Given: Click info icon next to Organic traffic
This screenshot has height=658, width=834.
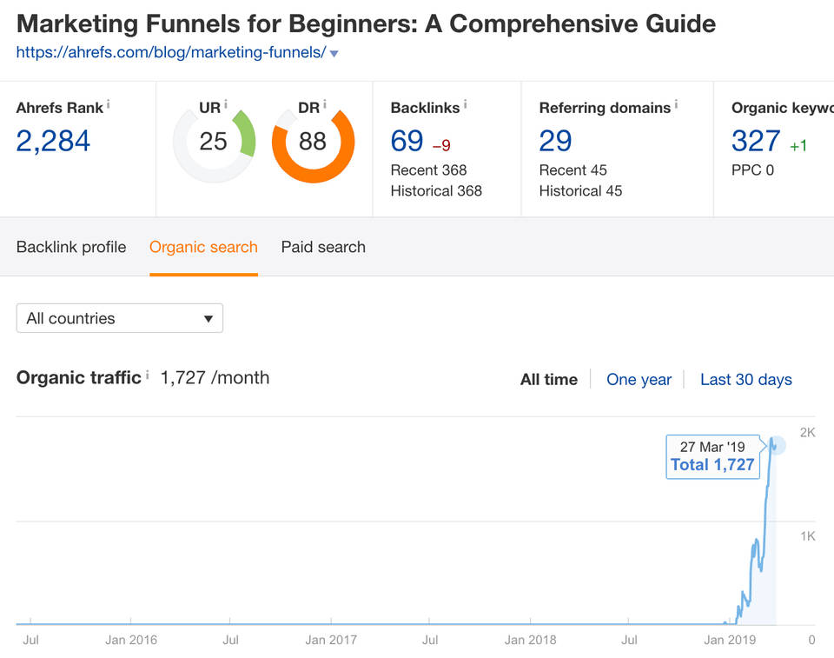Looking at the screenshot, I should point(147,376).
